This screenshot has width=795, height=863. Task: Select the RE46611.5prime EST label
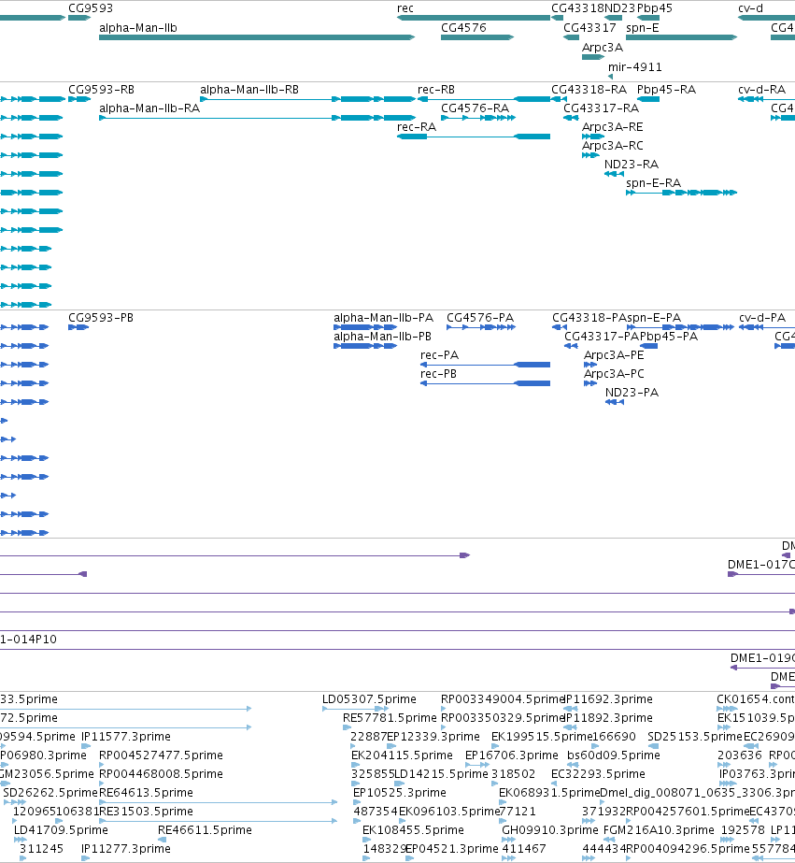205,830
